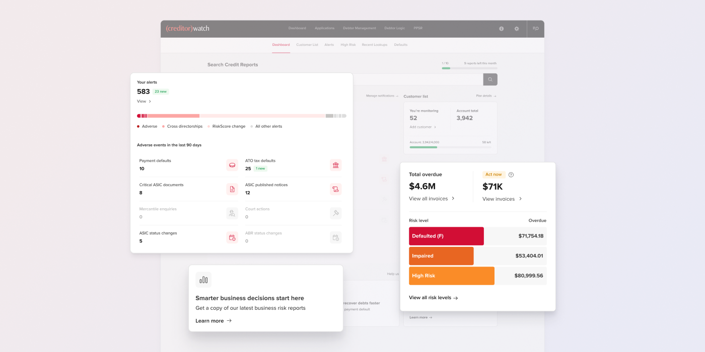Click the ATO tax defaults bank icon
Screen dimensions: 705x352
click(x=335, y=165)
